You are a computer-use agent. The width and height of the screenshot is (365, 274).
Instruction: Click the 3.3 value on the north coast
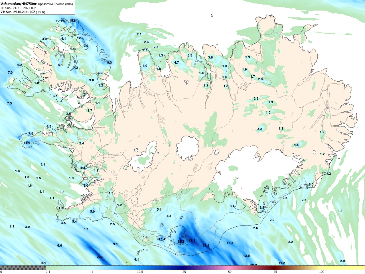(x=190, y=55)
